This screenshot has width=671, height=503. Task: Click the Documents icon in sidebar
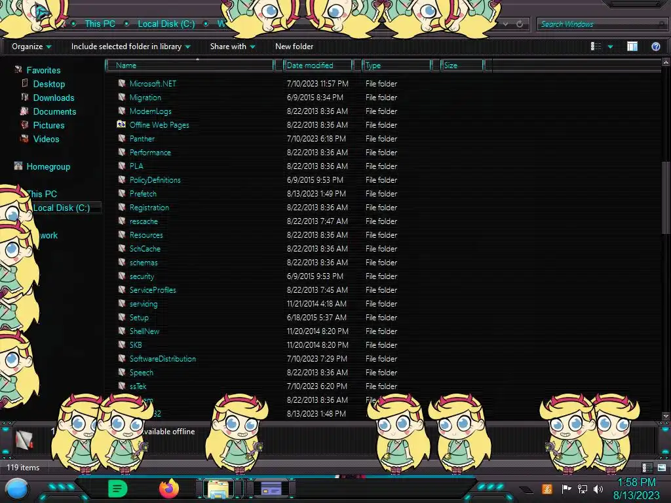[x=24, y=111]
